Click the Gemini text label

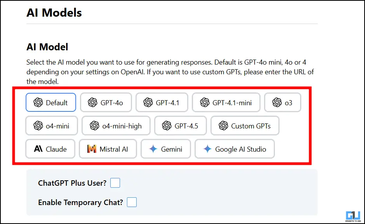pos(172,149)
